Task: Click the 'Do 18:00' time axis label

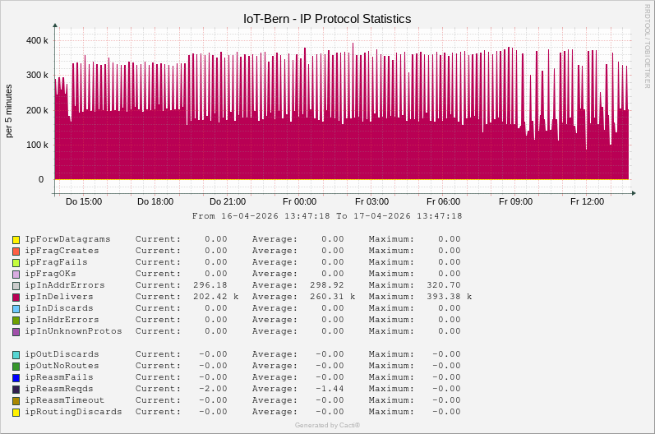Action: point(155,201)
